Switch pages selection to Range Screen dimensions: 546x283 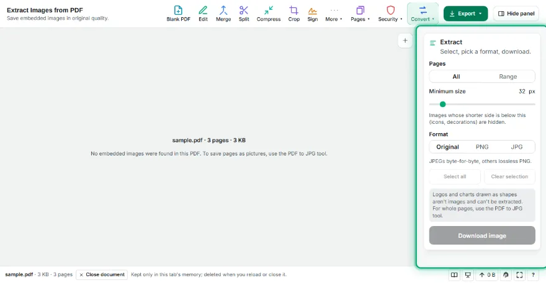[508, 77]
